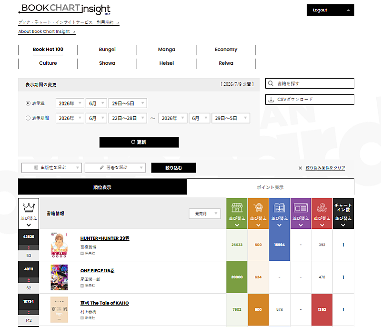Open the 発売月 dropdown
Viewport: 381px width, 327px height.
[x=205, y=214]
